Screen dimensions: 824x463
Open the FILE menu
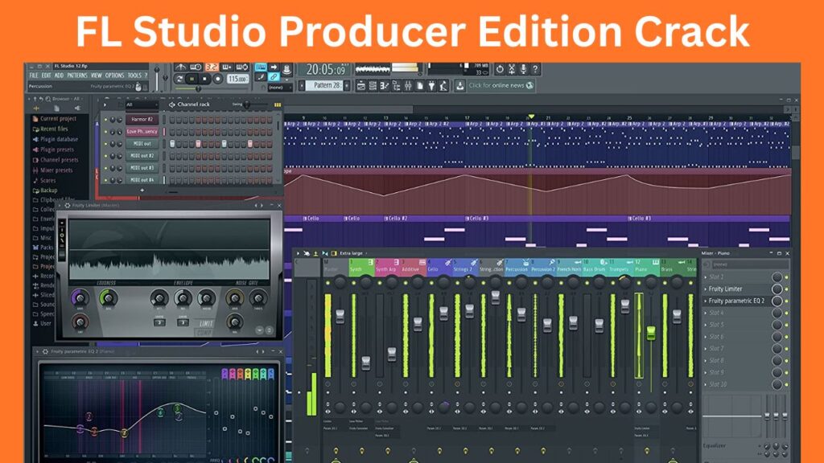click(34, 76)
